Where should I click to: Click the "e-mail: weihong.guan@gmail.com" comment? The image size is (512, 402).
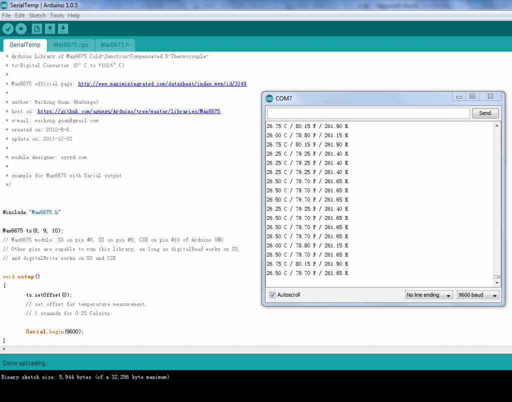(52, 120)
